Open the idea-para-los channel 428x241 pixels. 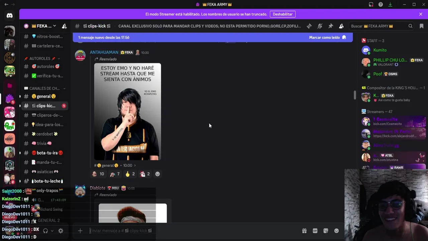[44, 125]
